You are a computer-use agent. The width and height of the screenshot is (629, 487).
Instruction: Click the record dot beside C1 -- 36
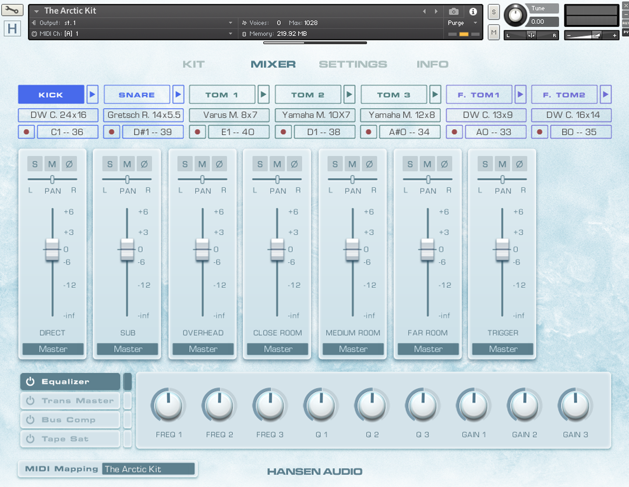[26, 132]
